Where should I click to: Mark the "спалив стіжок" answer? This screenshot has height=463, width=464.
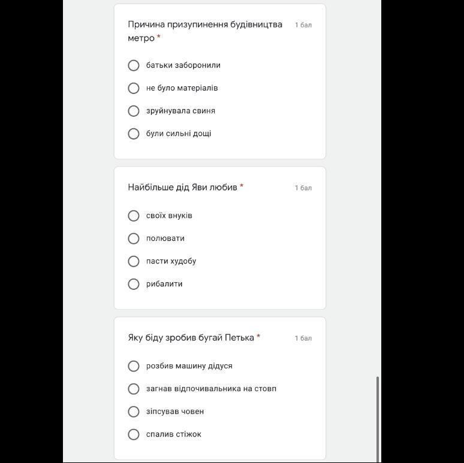134,434
